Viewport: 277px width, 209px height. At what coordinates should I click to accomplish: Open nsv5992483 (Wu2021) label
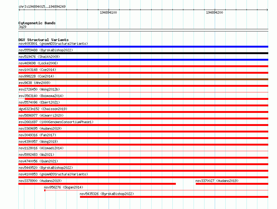tap(36, 155)
